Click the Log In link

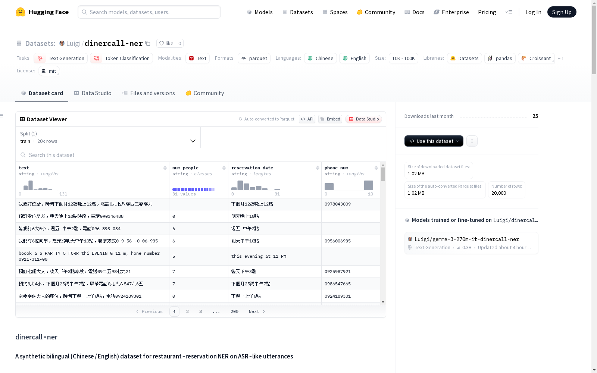pyautogui.click(x=533, y=12)
